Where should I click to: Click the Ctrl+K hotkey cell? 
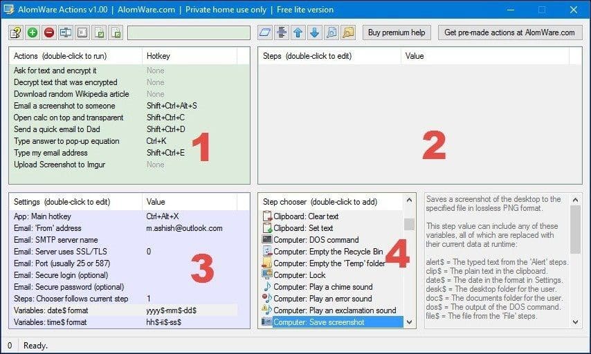[156, 141]
